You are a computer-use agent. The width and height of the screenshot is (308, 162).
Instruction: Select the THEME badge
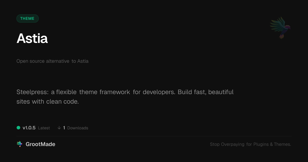coord(27,19)
